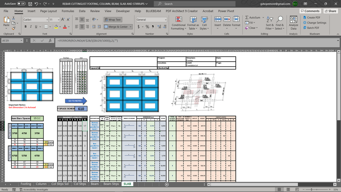
Task: Click the Search box in title bar
Action: [x=194, y=4]
